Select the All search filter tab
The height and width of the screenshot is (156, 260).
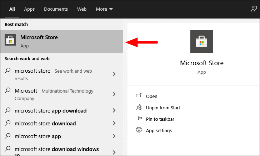coord(12,9)
